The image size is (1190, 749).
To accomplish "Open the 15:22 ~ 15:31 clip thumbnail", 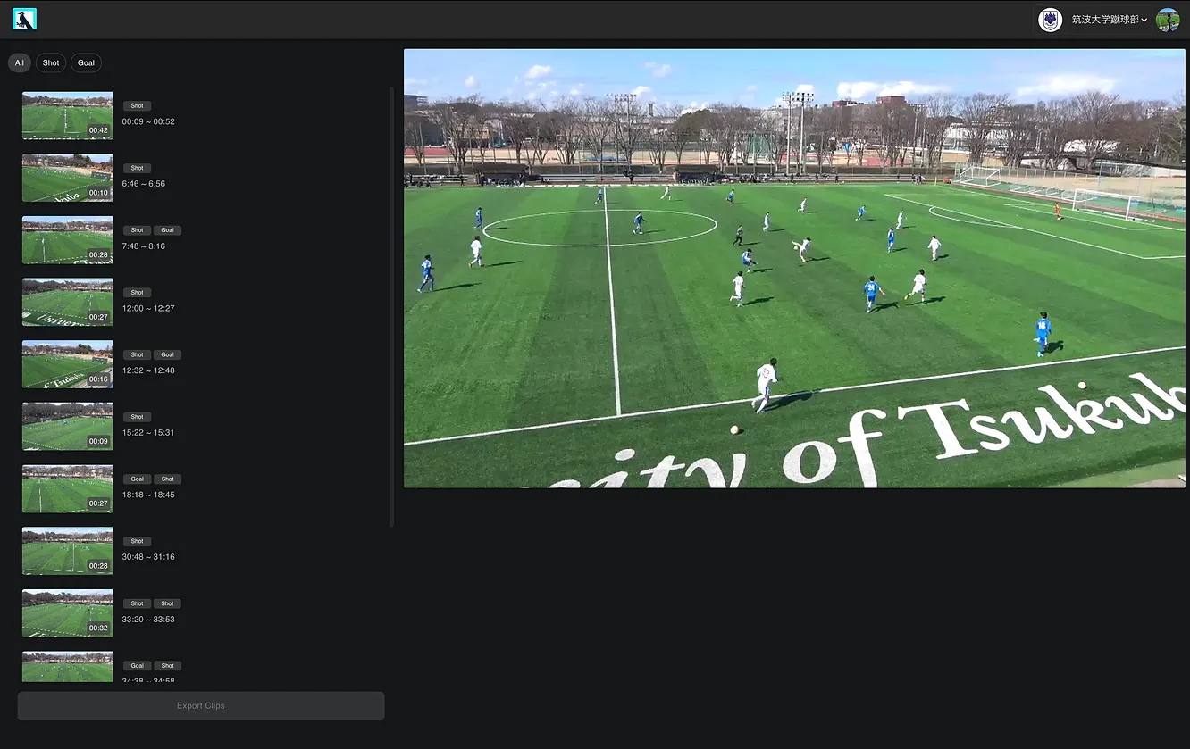I will coord(67,427).
